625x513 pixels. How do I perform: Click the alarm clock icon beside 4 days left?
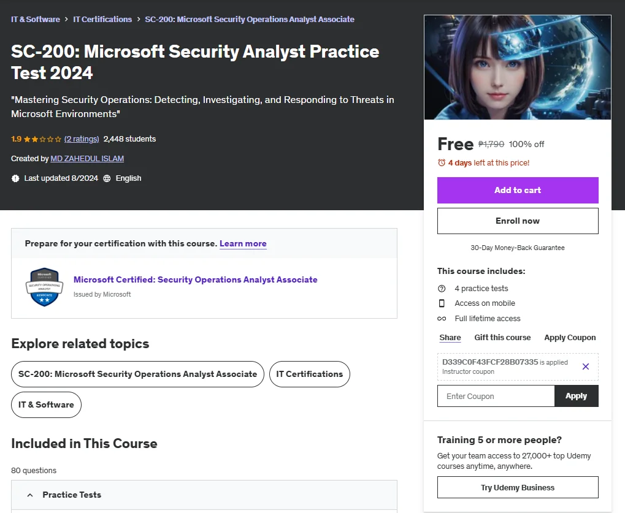[x=441, y=163]
